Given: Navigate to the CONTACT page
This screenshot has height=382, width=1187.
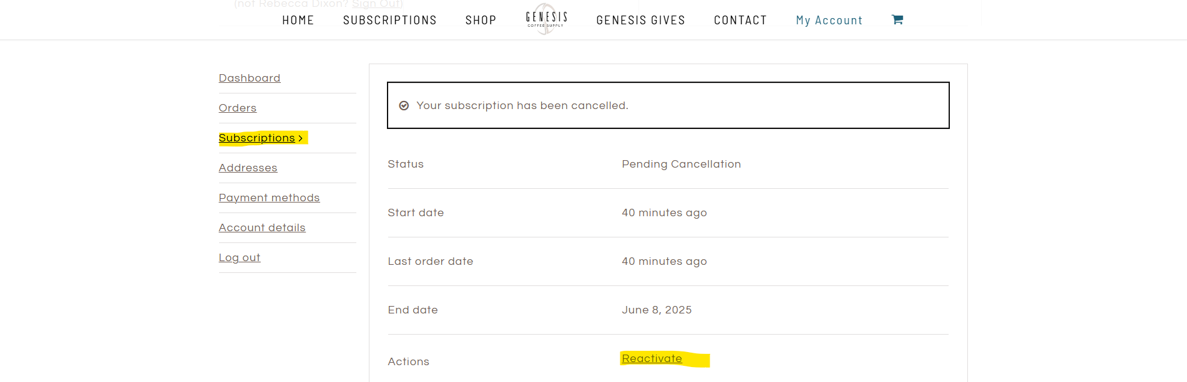Looking at the screenshot, I should (x=740, y=21).
